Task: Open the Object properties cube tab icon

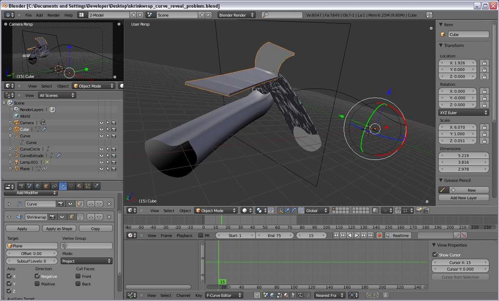Action: [46, 186]
